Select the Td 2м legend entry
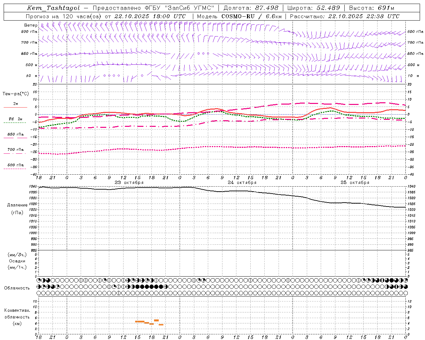Screen dimensions: 425x340 (15, 119)
